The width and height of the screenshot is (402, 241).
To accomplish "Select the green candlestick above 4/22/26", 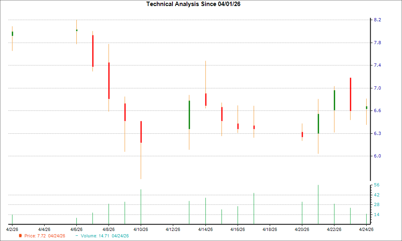I will click(x=334, y=100).
